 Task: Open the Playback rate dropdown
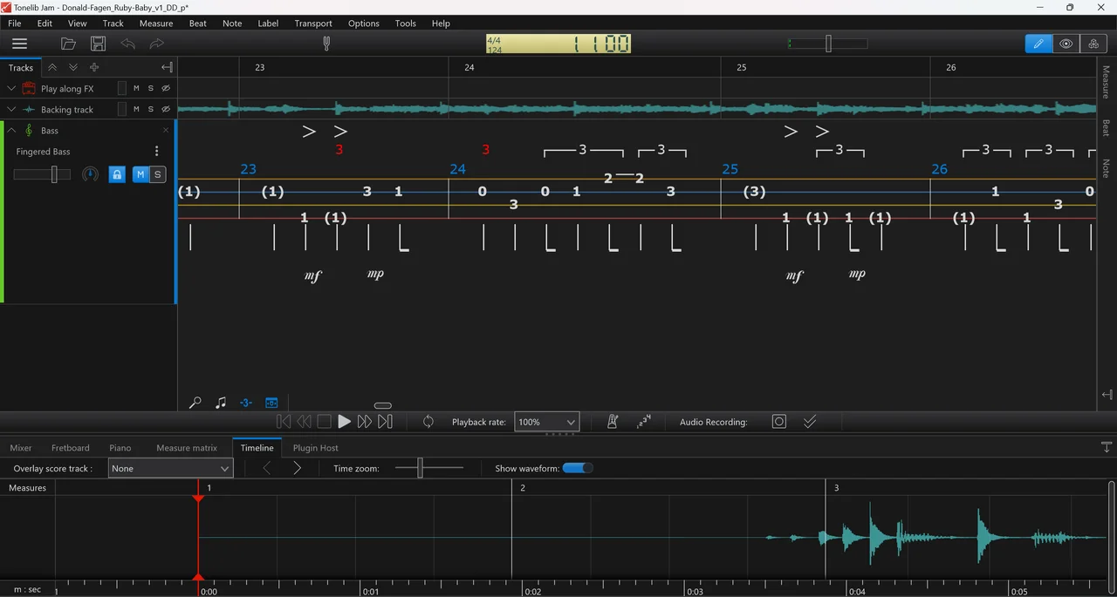tap(546, 422)
